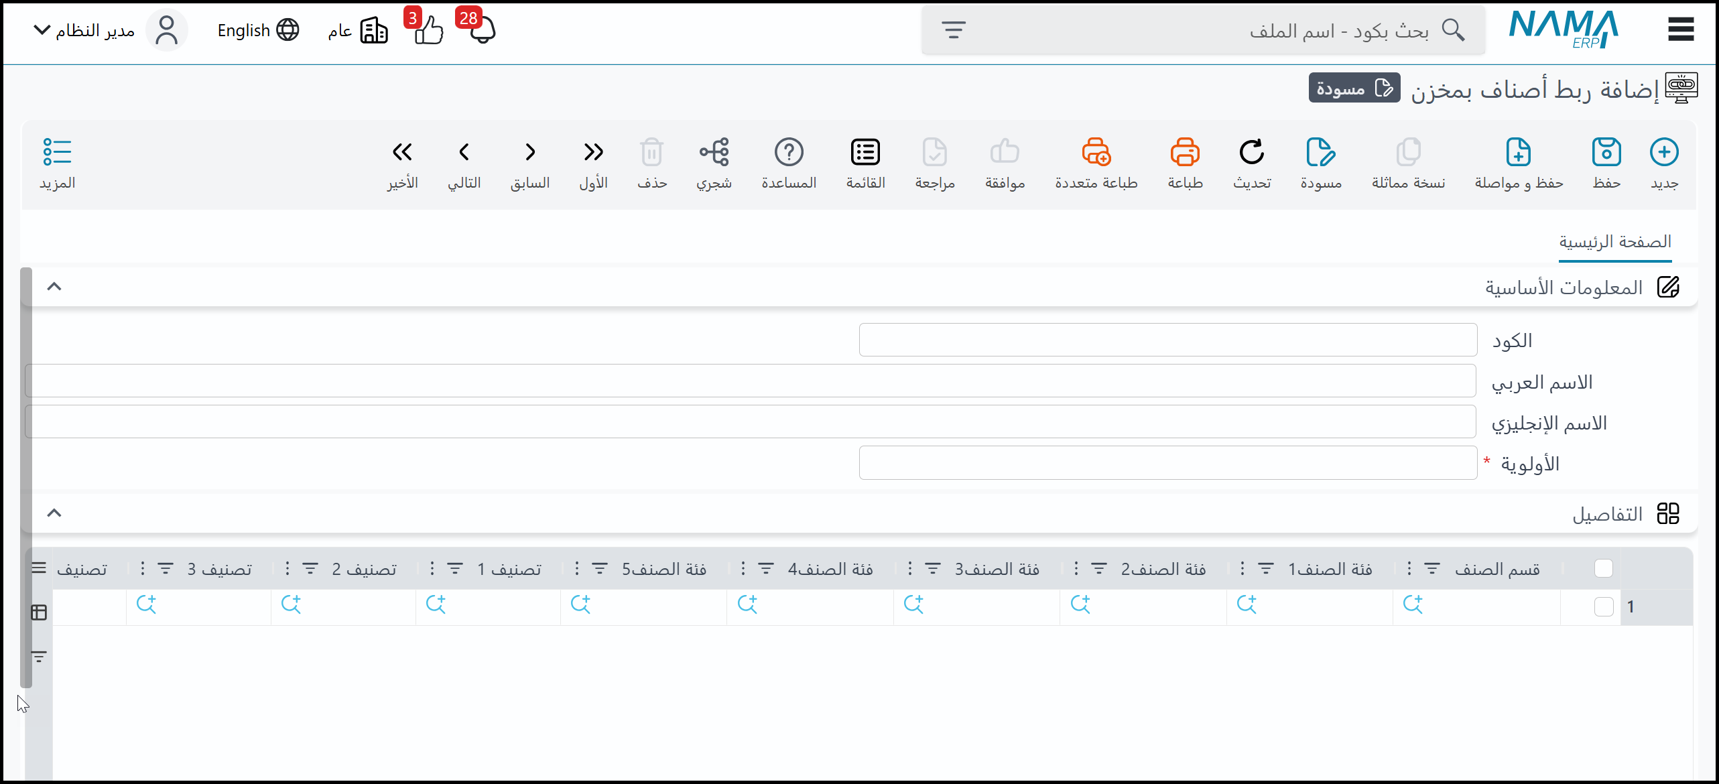Viewport: 1719px width, 784px height.
Task: Open the Help (المساعدة) question icon
Action: [x=788, y=153]
